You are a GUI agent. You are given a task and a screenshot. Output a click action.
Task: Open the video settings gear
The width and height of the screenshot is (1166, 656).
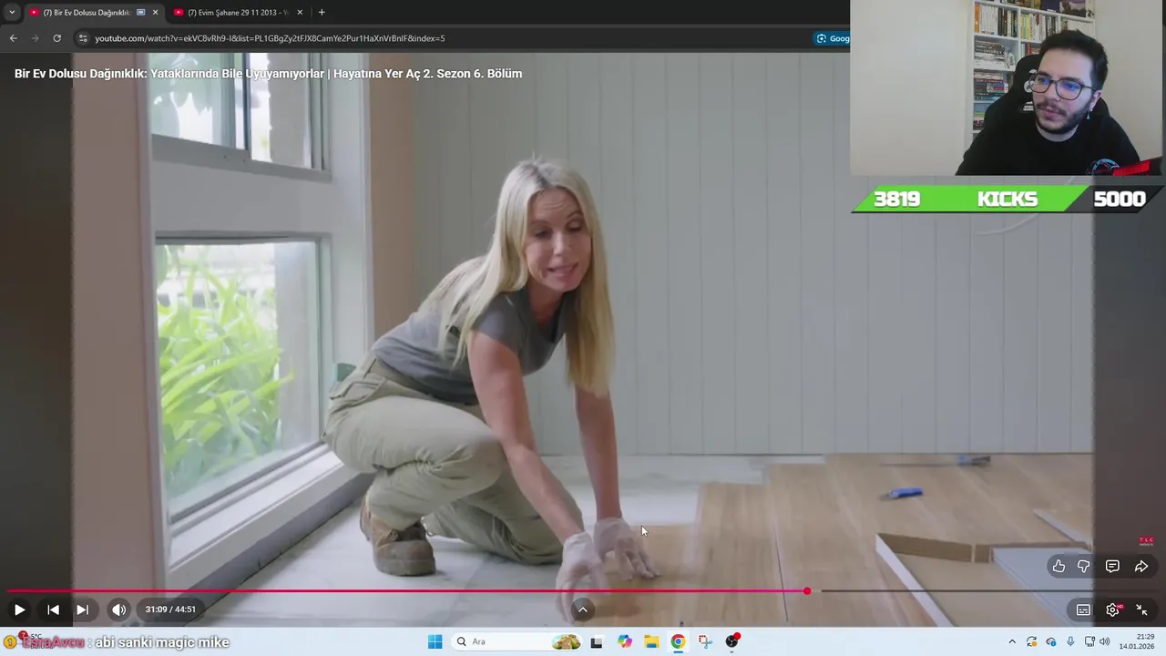coord(1112,610)
